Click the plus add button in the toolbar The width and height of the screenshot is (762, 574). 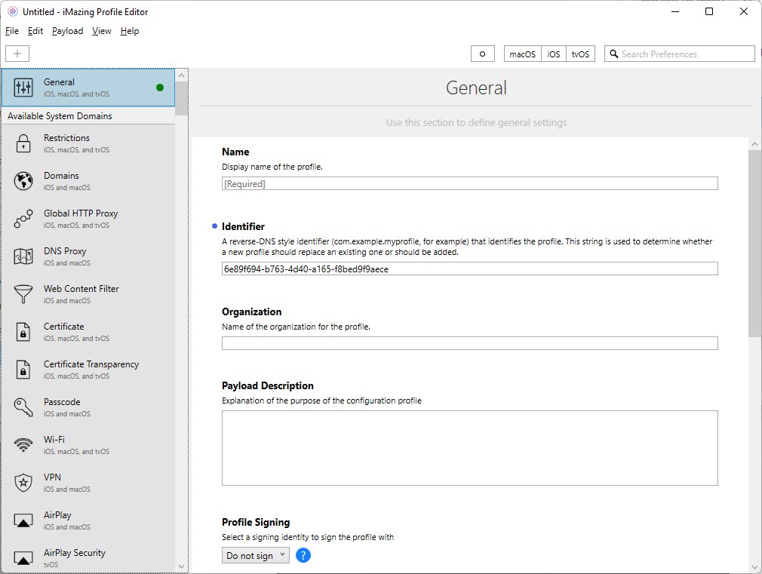[x=17, y=54]
